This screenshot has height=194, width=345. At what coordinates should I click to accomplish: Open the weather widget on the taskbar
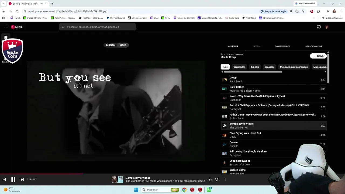tap(11, 190)
